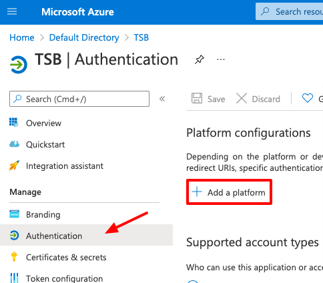323x283 pixels.
Task: Open the hamburger portal menu
Action: click(x=12, y=11)
